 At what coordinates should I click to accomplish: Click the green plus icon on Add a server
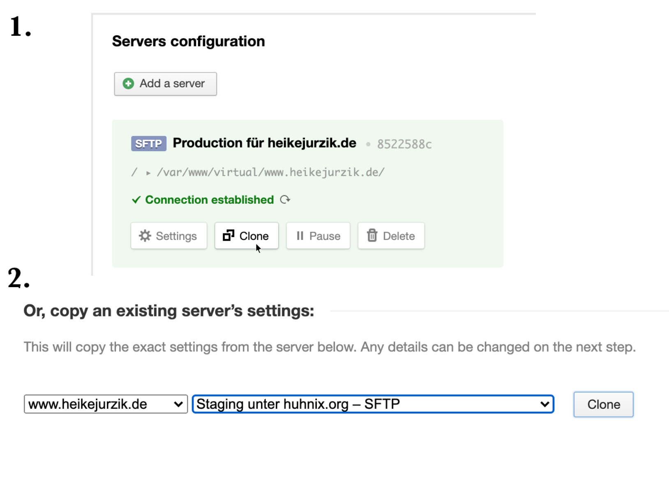(129, 83)
